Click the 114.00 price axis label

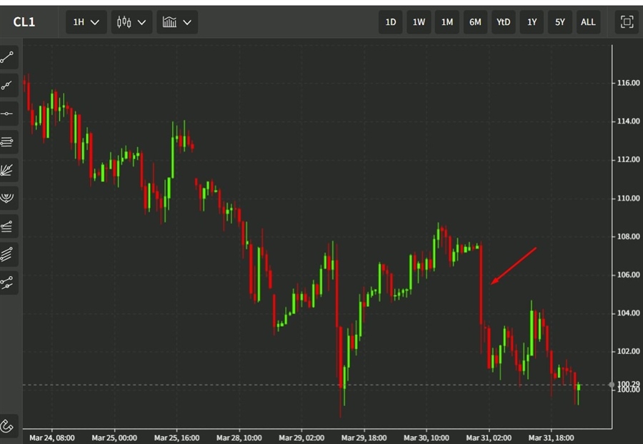[x=628, y=121]
